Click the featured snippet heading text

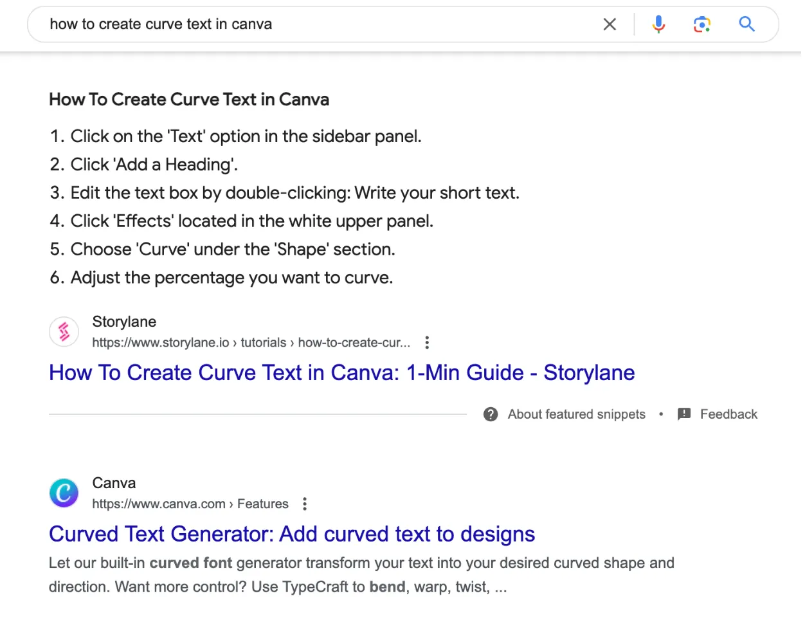[189, 100]
